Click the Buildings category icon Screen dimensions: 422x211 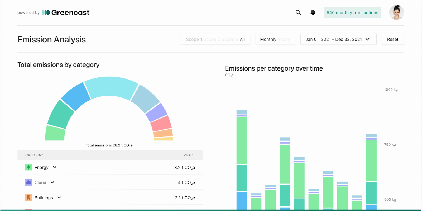28,198
